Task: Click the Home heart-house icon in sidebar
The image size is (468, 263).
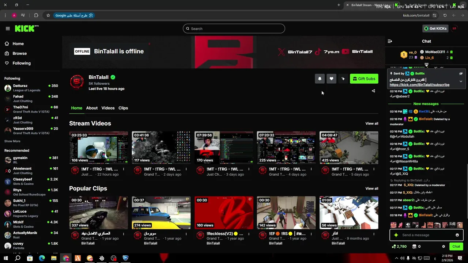Action: tap(7, 43)
